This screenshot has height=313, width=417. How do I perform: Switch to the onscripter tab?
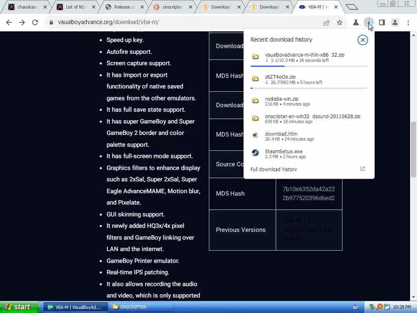pyautogui.click(x=171, y=7)
